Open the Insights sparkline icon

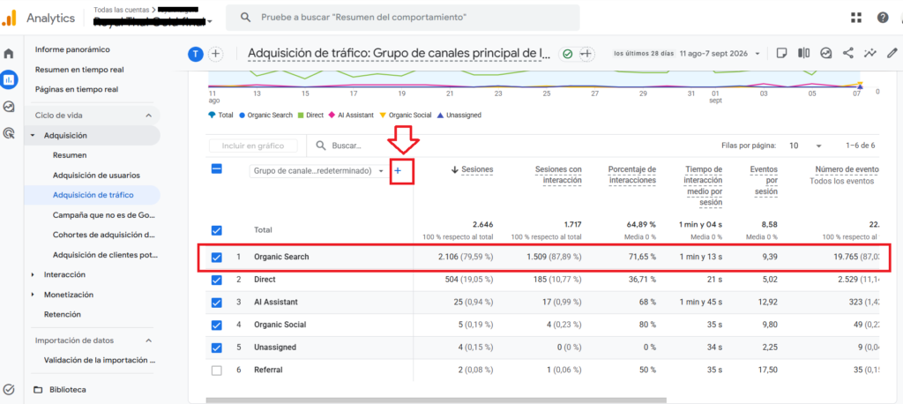click(869, 54)
